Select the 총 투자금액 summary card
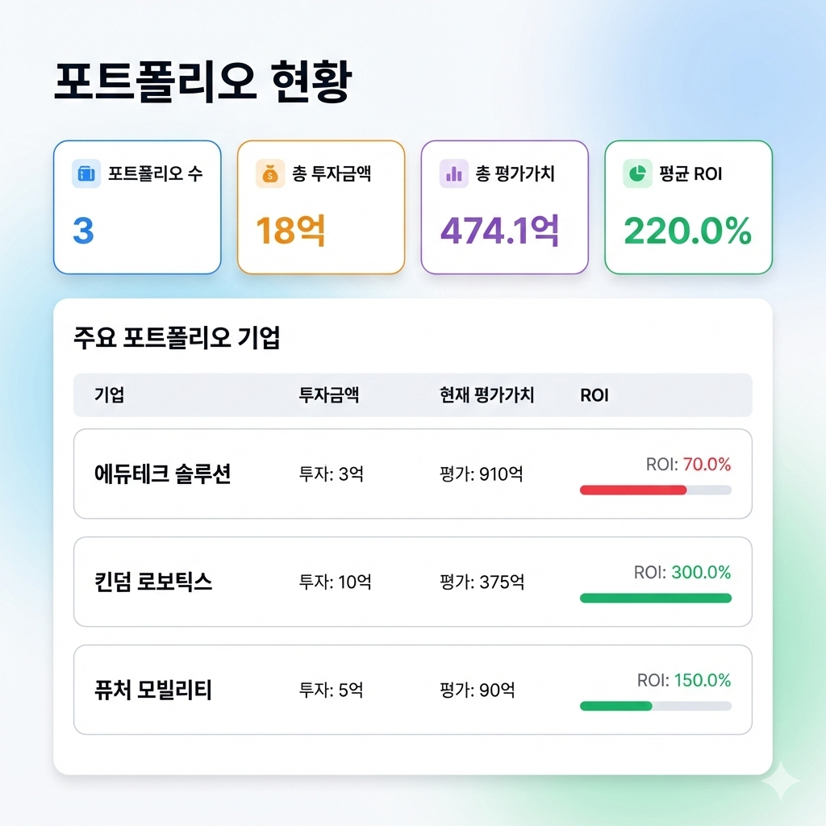826x826 pixels. 320,206
